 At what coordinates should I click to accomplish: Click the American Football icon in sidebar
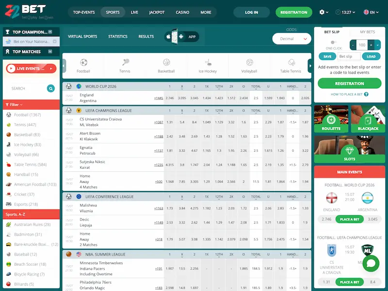(9, 184)
